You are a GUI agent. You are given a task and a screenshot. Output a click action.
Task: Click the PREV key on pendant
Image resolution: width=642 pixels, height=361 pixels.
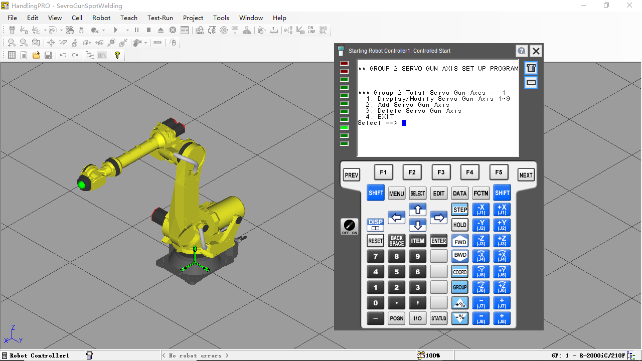click(352, 175)
